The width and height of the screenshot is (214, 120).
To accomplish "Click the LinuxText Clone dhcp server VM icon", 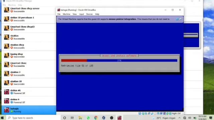I will tap(6, 10).
